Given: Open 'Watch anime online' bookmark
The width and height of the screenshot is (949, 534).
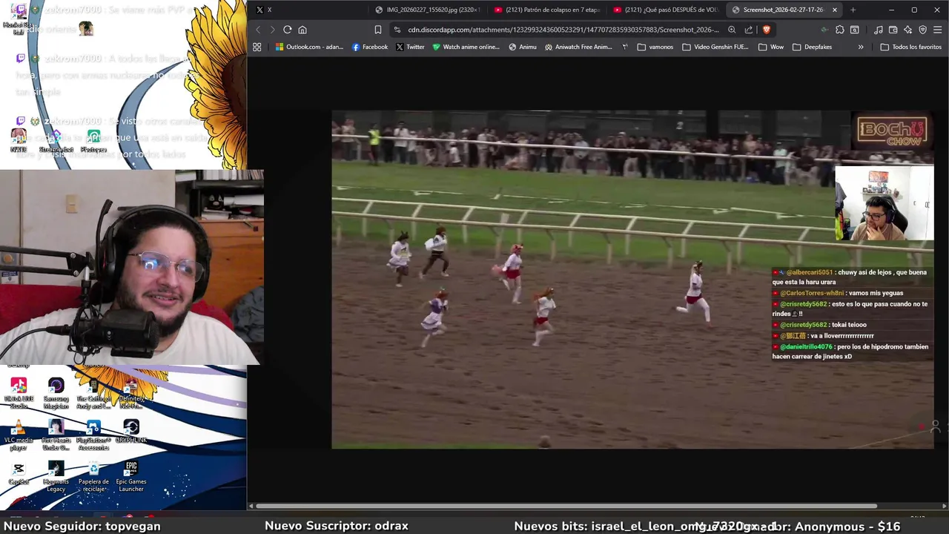Looking at the screenshot, I should 466,47.
